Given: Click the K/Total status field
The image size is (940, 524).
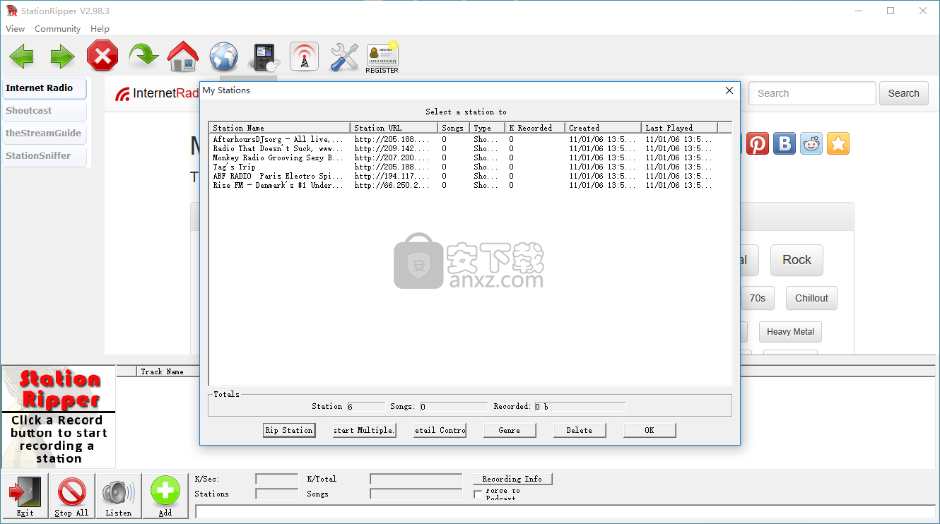Looking at the screenshot, I should coord(416,479).
